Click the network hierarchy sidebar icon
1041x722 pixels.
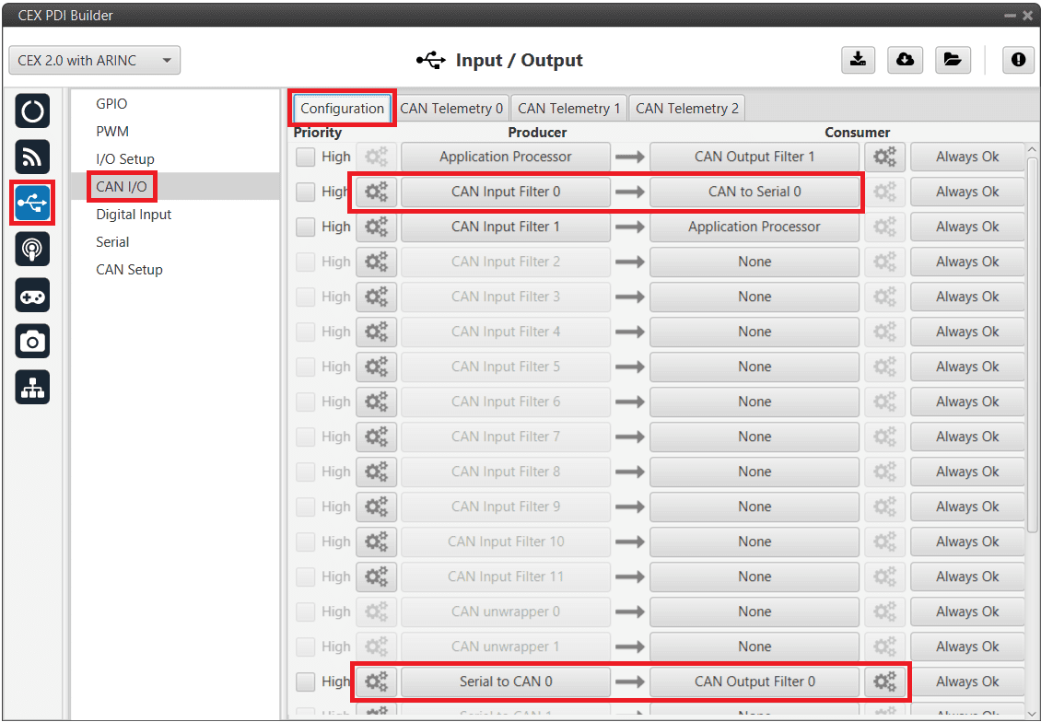coord(33,389)
